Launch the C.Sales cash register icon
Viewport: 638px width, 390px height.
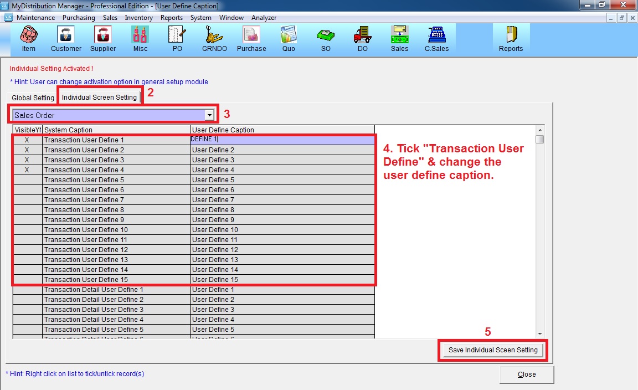436,39
